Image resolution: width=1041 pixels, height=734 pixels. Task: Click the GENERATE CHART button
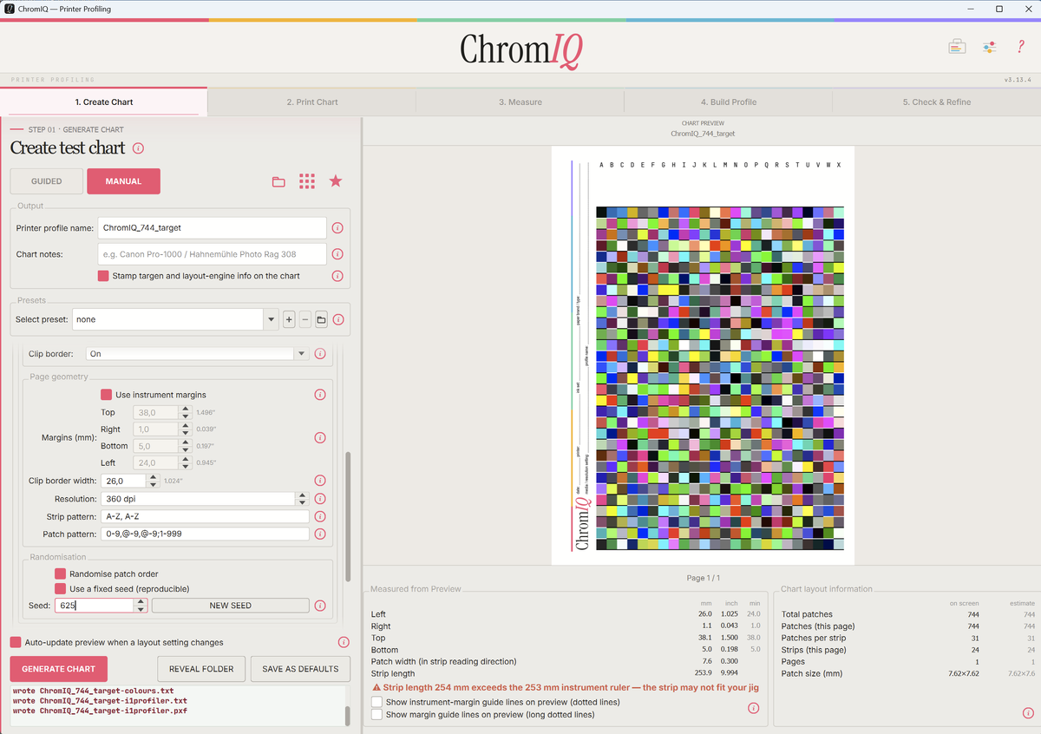[58, 669]
